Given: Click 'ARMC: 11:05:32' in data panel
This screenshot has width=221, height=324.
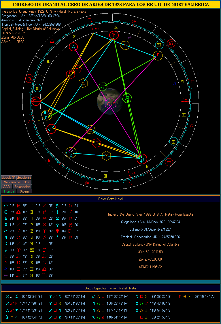Looking at the screenshot, I should [150, 267].
